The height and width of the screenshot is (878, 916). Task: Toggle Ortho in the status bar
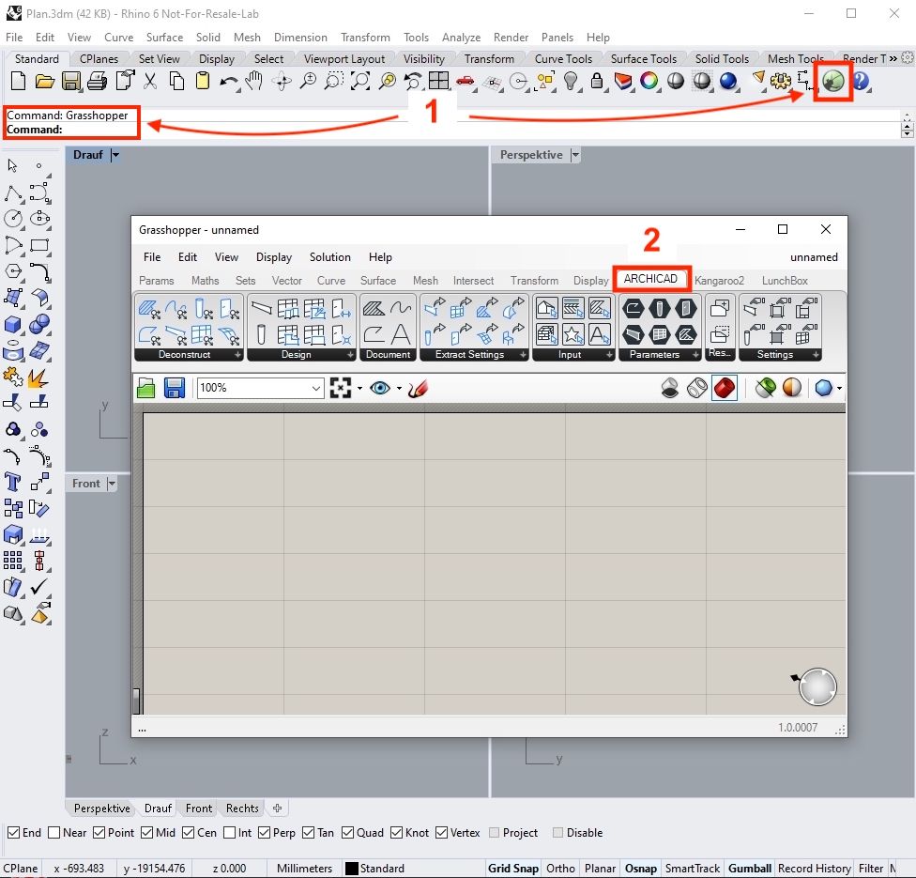pyautogui.click(x=560, y=868)
